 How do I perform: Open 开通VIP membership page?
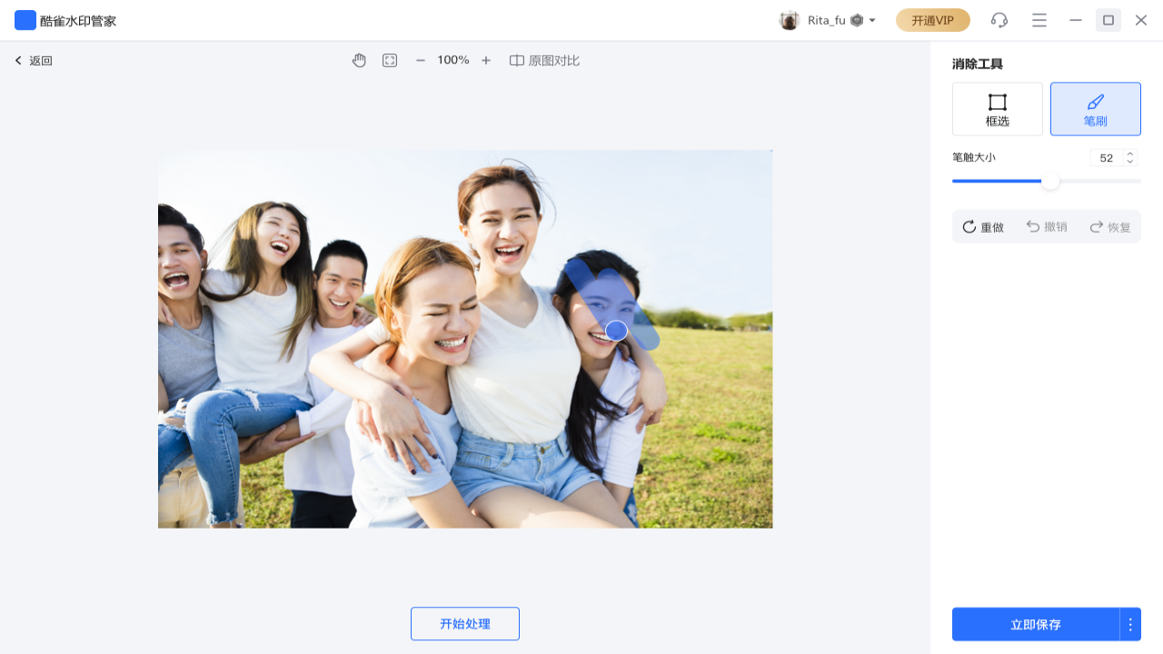pos(932,19)
